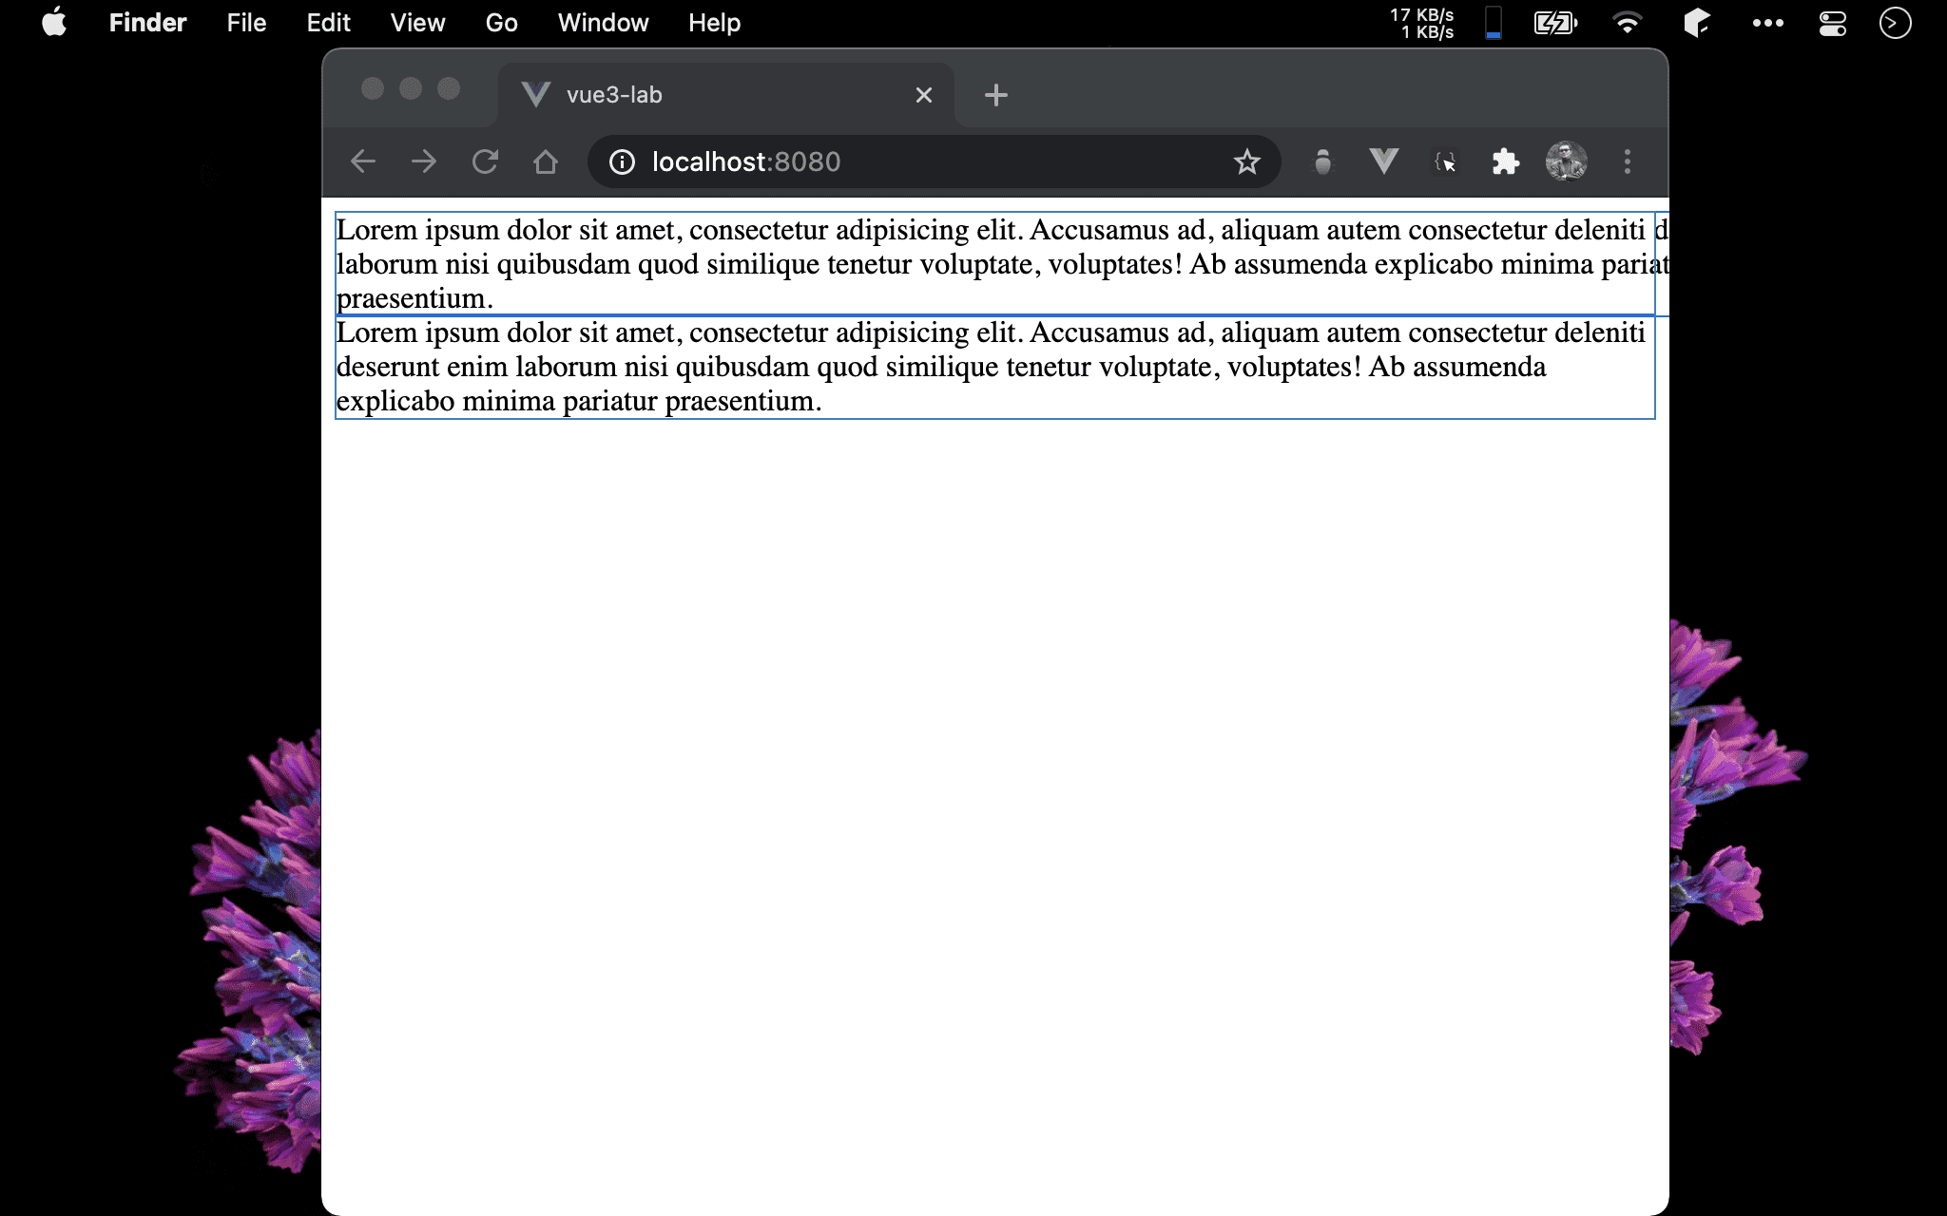Open a new browser tab
Image resolution: width=1947 pixels, height=1216 pixels.
coord(995,95)
